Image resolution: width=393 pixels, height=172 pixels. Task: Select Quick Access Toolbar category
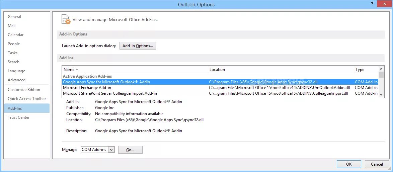27,99
